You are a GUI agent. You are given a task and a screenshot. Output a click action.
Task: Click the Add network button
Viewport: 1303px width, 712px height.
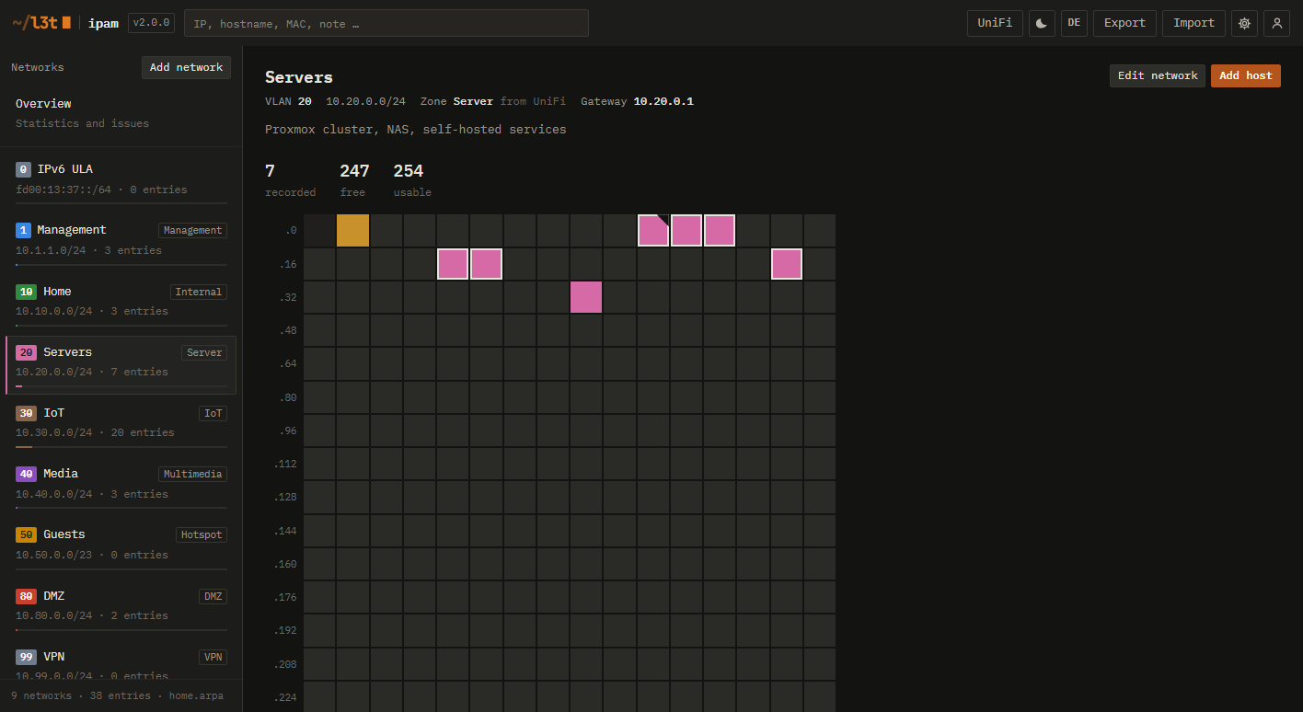click(186, 67)
